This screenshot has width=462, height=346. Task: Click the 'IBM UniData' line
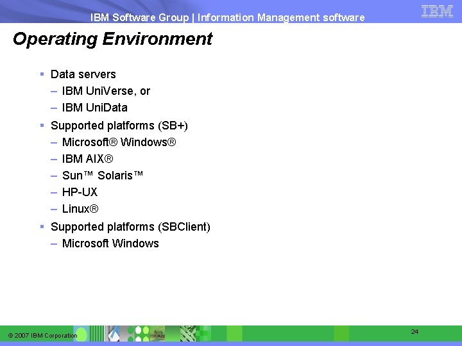tap(95, 108)
